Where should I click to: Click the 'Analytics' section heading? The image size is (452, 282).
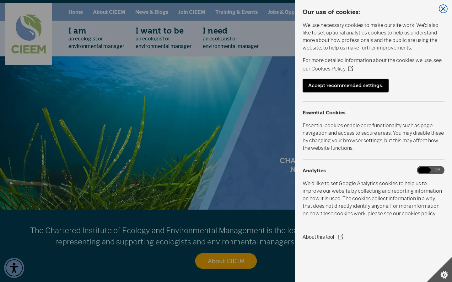tap(314, 170)
